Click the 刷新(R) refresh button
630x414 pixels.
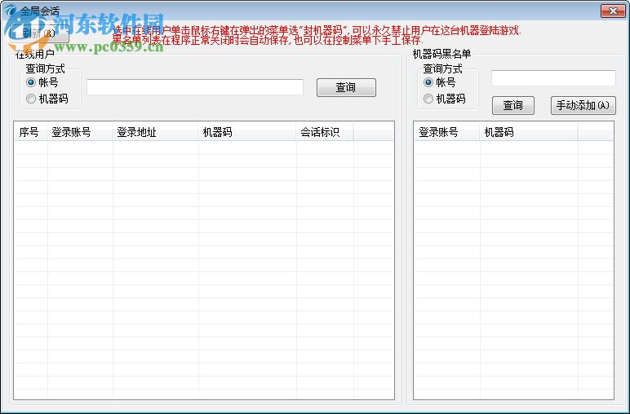pos(38,33)
